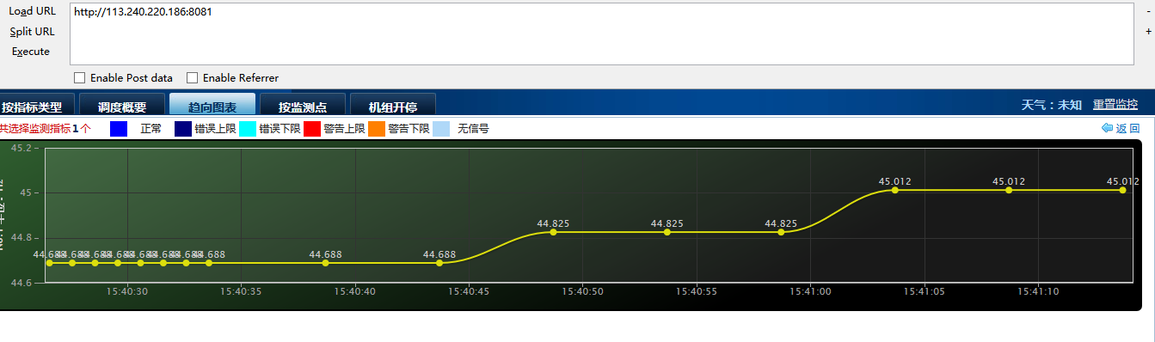Click the first 45.012 data point
Viewport: 1155px width, 342px height.
click(895, 190)
